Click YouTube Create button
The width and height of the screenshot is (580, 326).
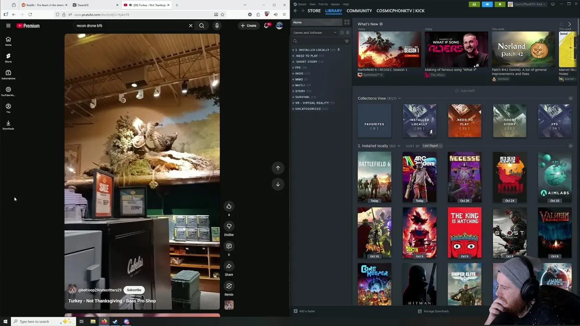(x=248, y=26)
